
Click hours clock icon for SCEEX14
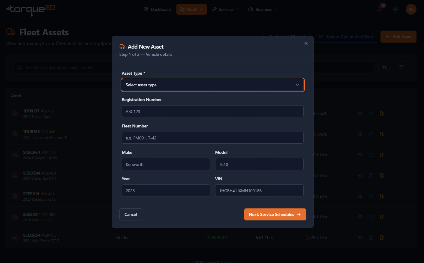(371, 196)
